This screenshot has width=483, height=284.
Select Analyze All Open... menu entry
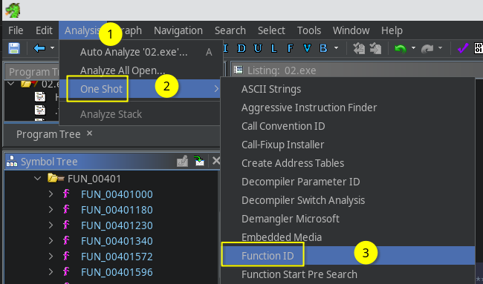[x=141, y=70]
